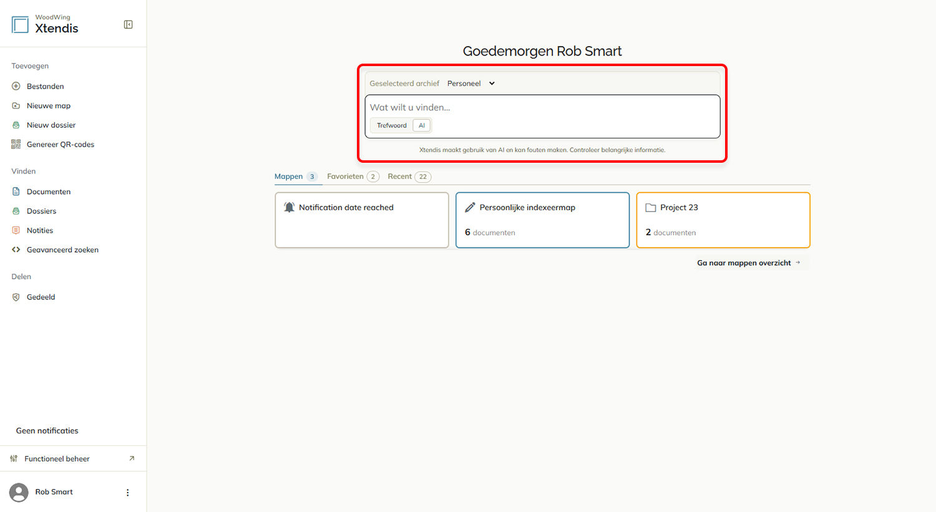The width and height of the screenshot is (936, 512).
Task: Collapse the sidebar with the panel icon
Action: tap(128, 24)
